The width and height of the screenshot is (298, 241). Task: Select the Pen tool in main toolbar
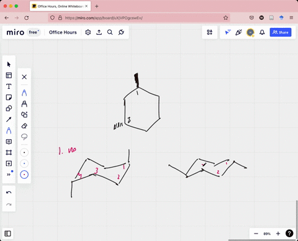point(9,130)
